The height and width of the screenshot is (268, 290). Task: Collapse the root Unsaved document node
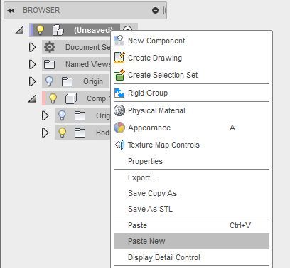[20, 30]
